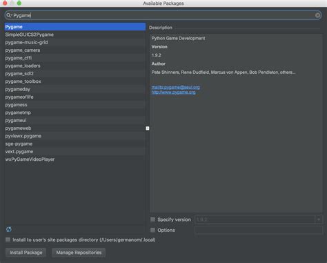Image resolution: width=327 pixels, height=263 pixels.
Task: Click the splitter handle between list and description
Action: tap(148, 128)
